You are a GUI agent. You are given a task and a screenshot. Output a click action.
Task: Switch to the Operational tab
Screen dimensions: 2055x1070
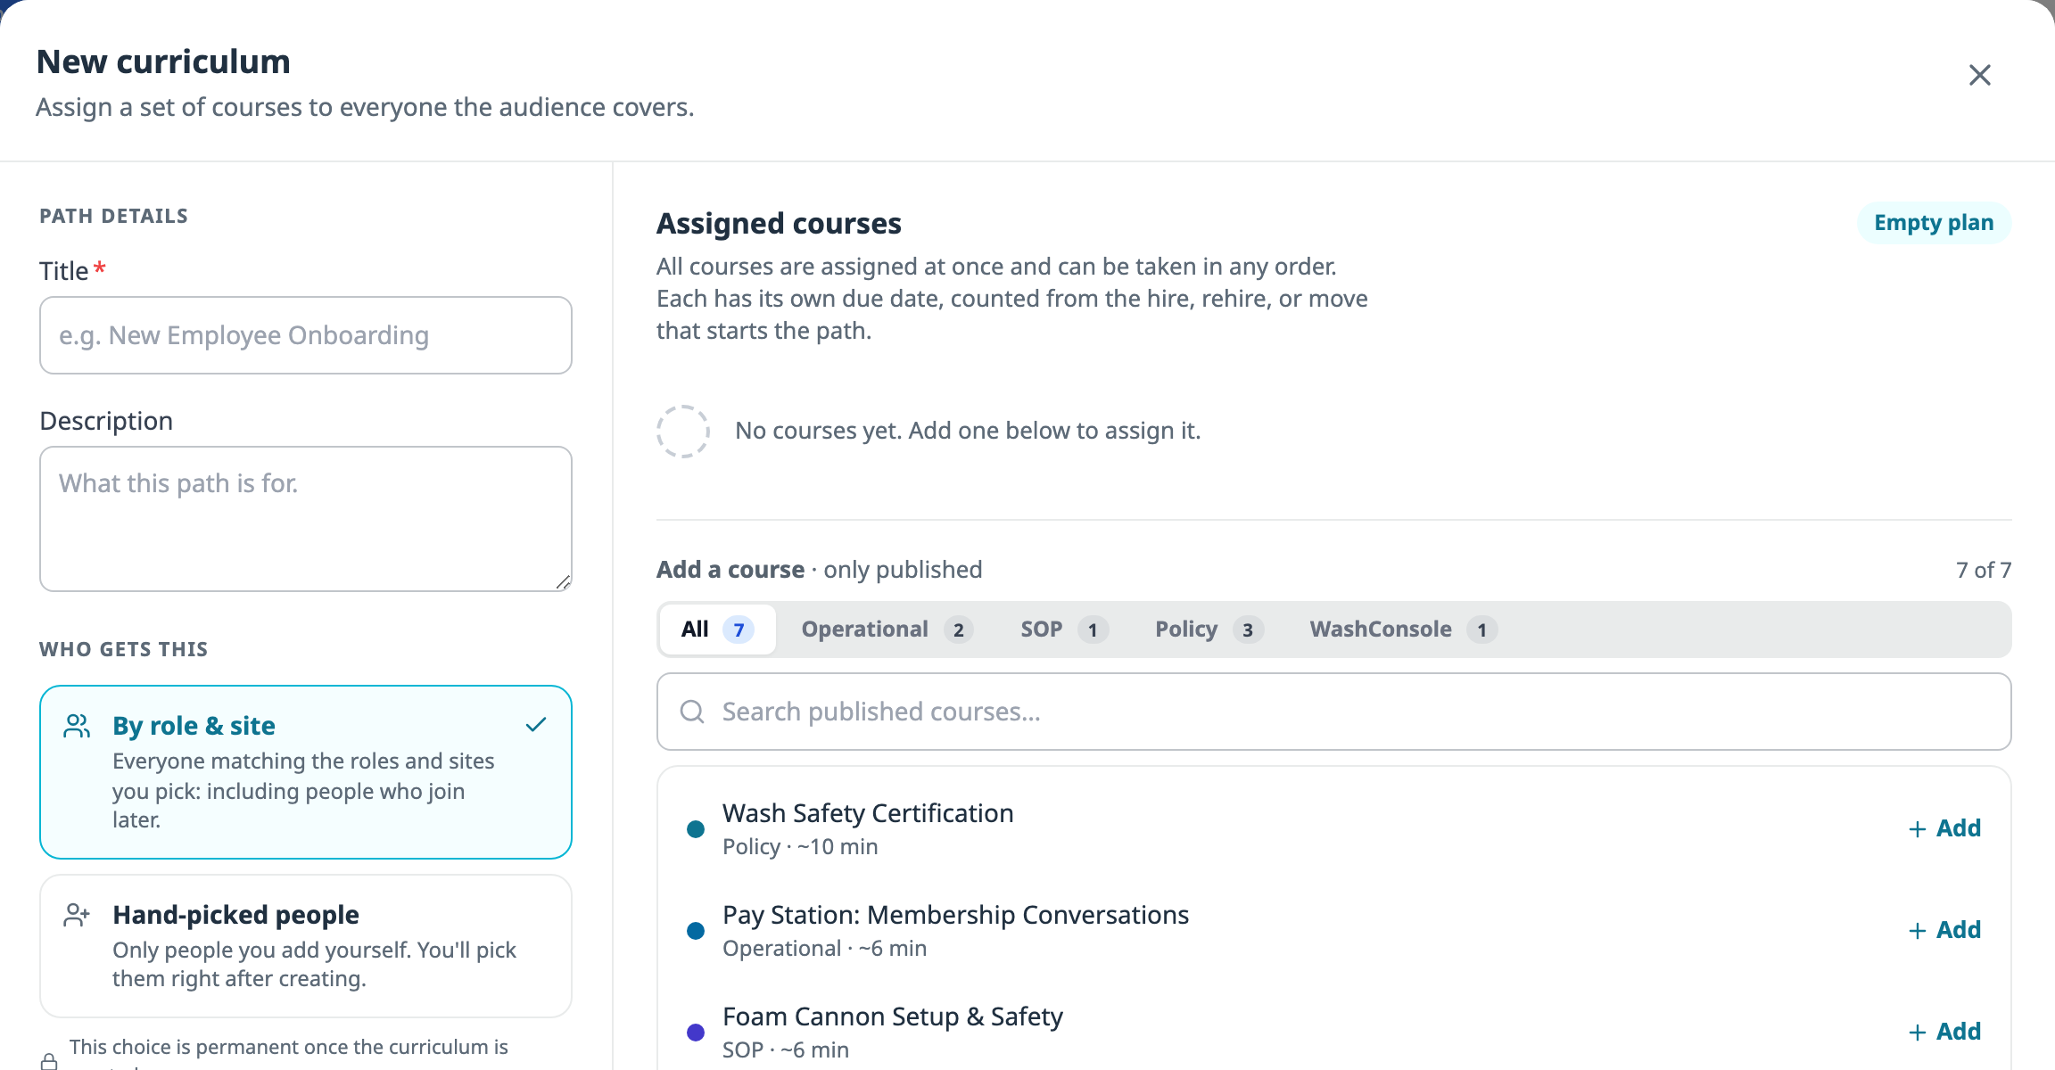[886, 630]
